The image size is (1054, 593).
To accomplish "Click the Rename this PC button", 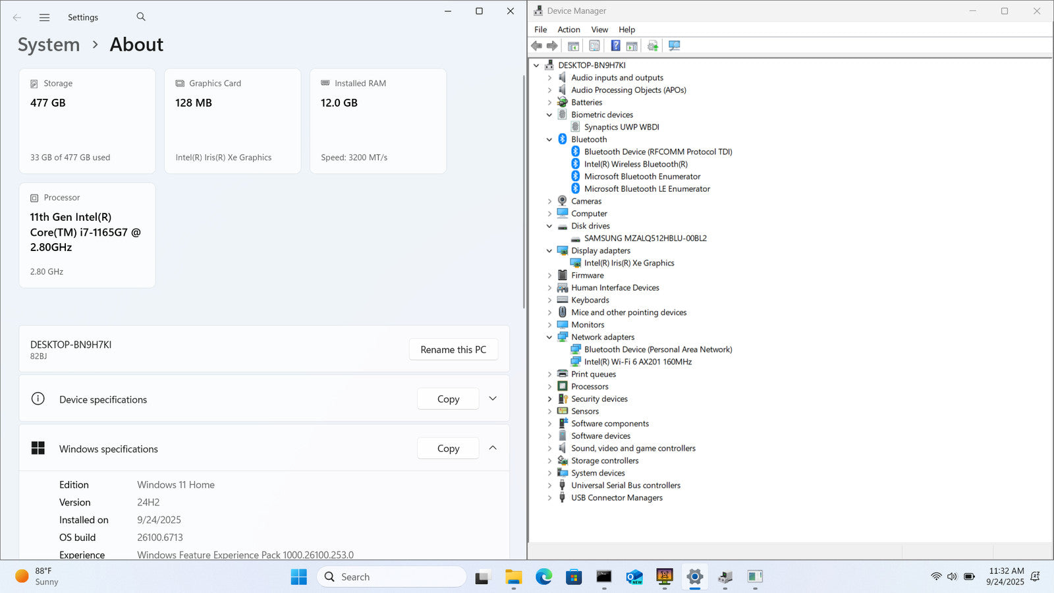I will [453, 349].
